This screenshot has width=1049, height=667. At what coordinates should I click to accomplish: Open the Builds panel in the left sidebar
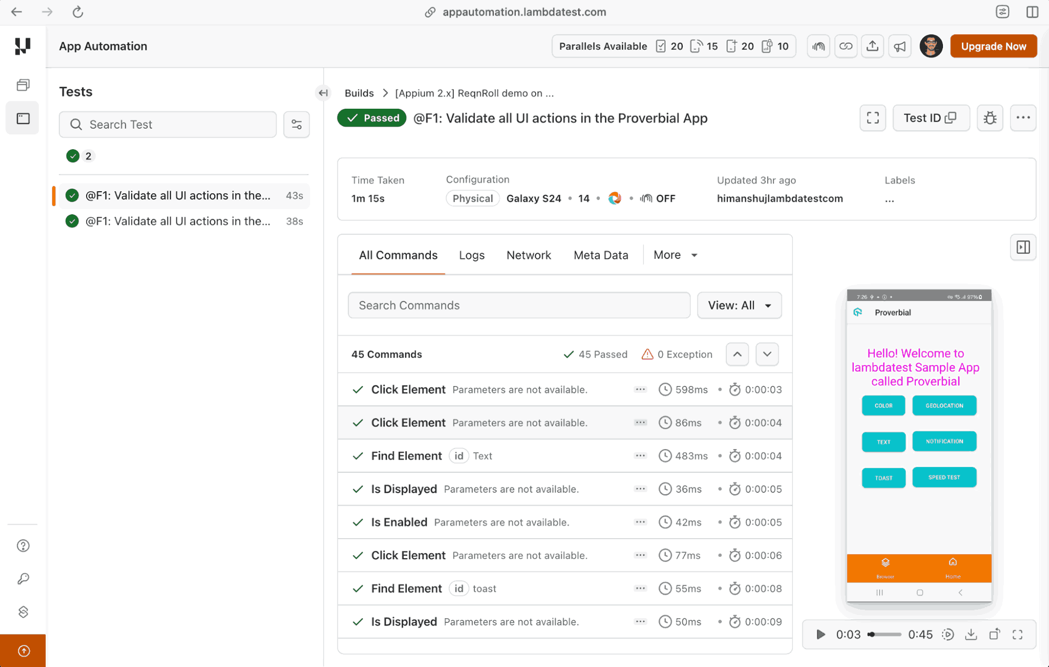point(23,85)
